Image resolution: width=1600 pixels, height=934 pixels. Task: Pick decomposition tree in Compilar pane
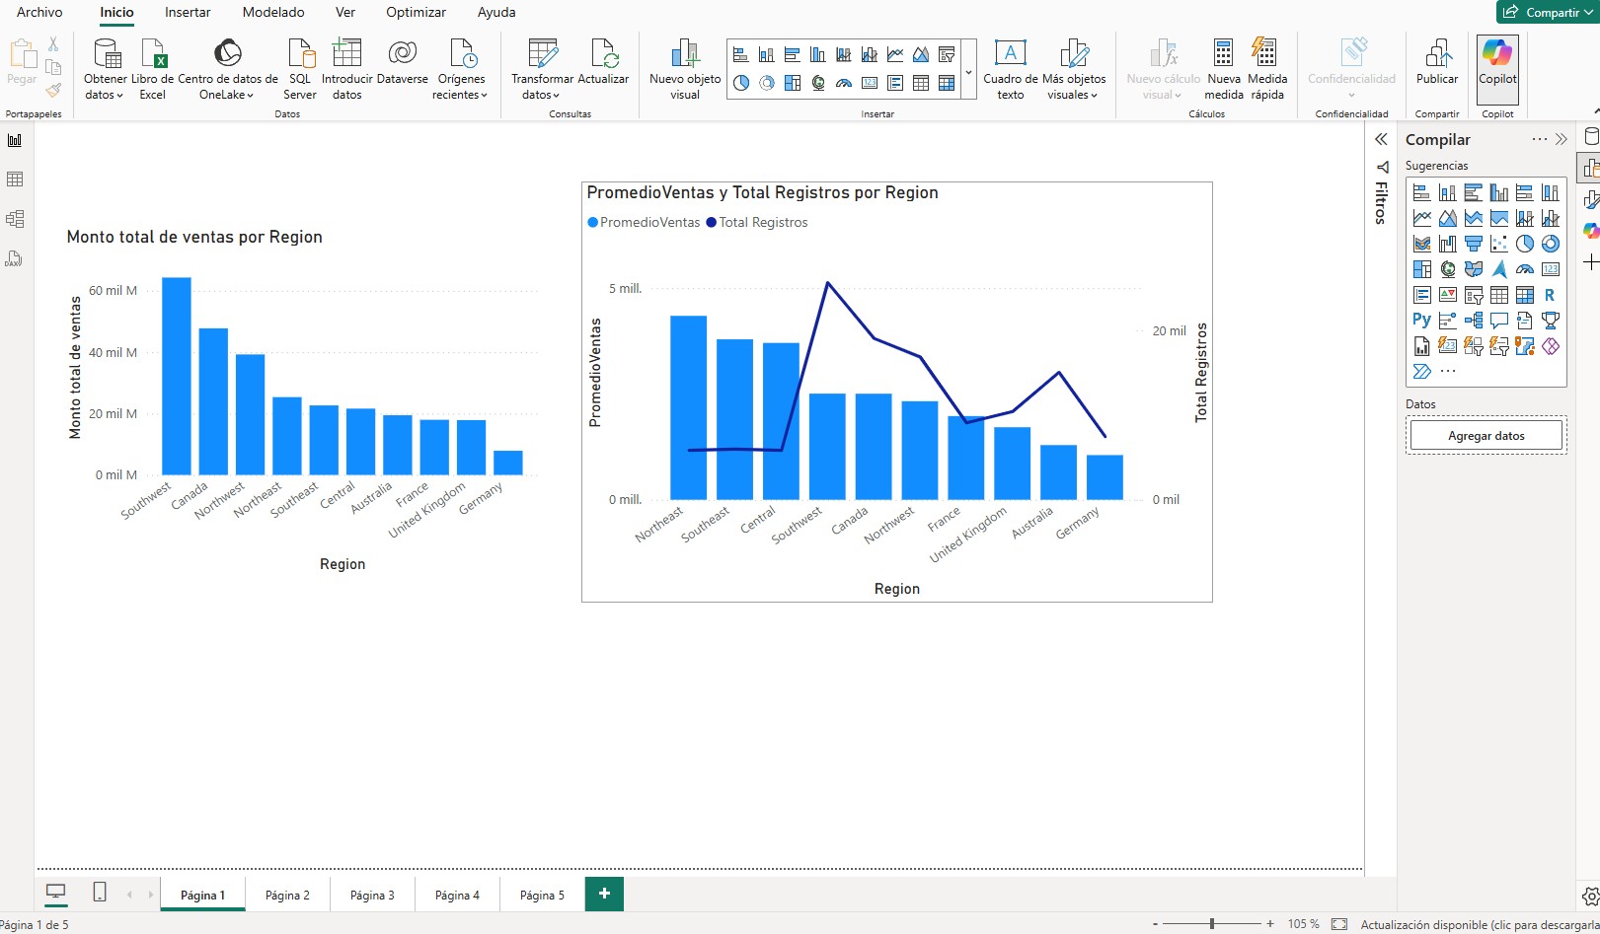pos(1474,320)
